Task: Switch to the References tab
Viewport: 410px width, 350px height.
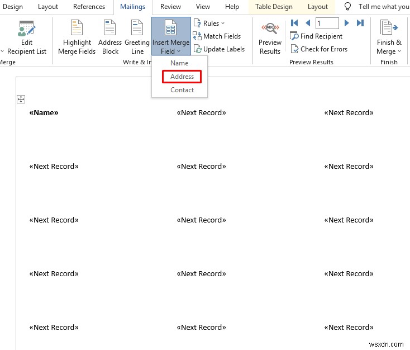Action: (x=89, y=7)
